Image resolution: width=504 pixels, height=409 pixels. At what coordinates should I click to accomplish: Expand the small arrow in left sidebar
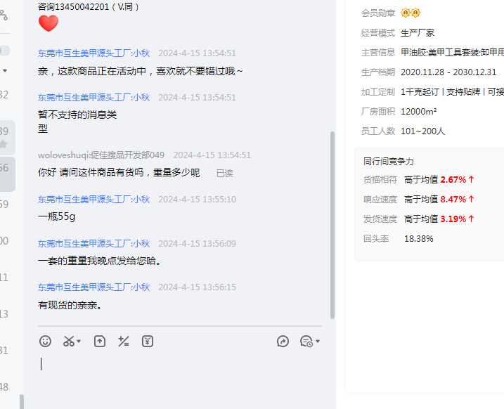(5, 71)
